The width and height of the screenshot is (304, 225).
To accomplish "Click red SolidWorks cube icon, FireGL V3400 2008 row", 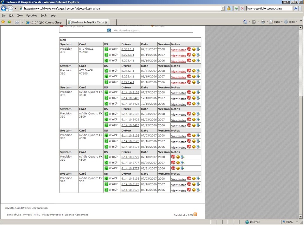I will (x=189, y=49).
